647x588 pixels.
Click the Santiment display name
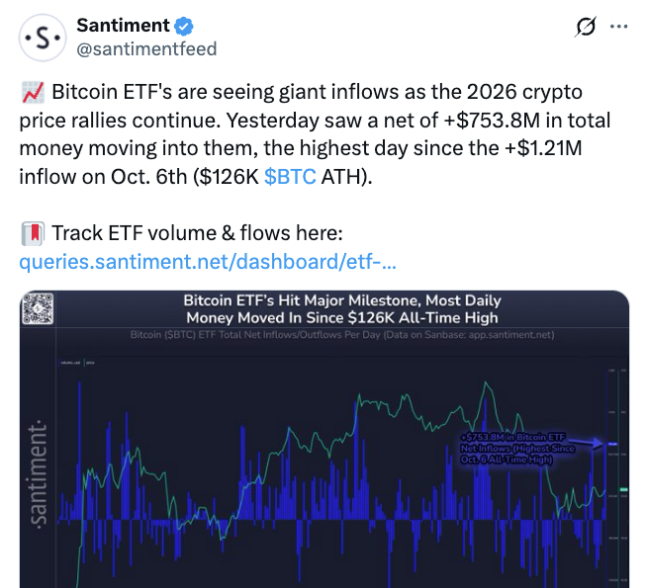pyautogui.click(x=123, y=26)
